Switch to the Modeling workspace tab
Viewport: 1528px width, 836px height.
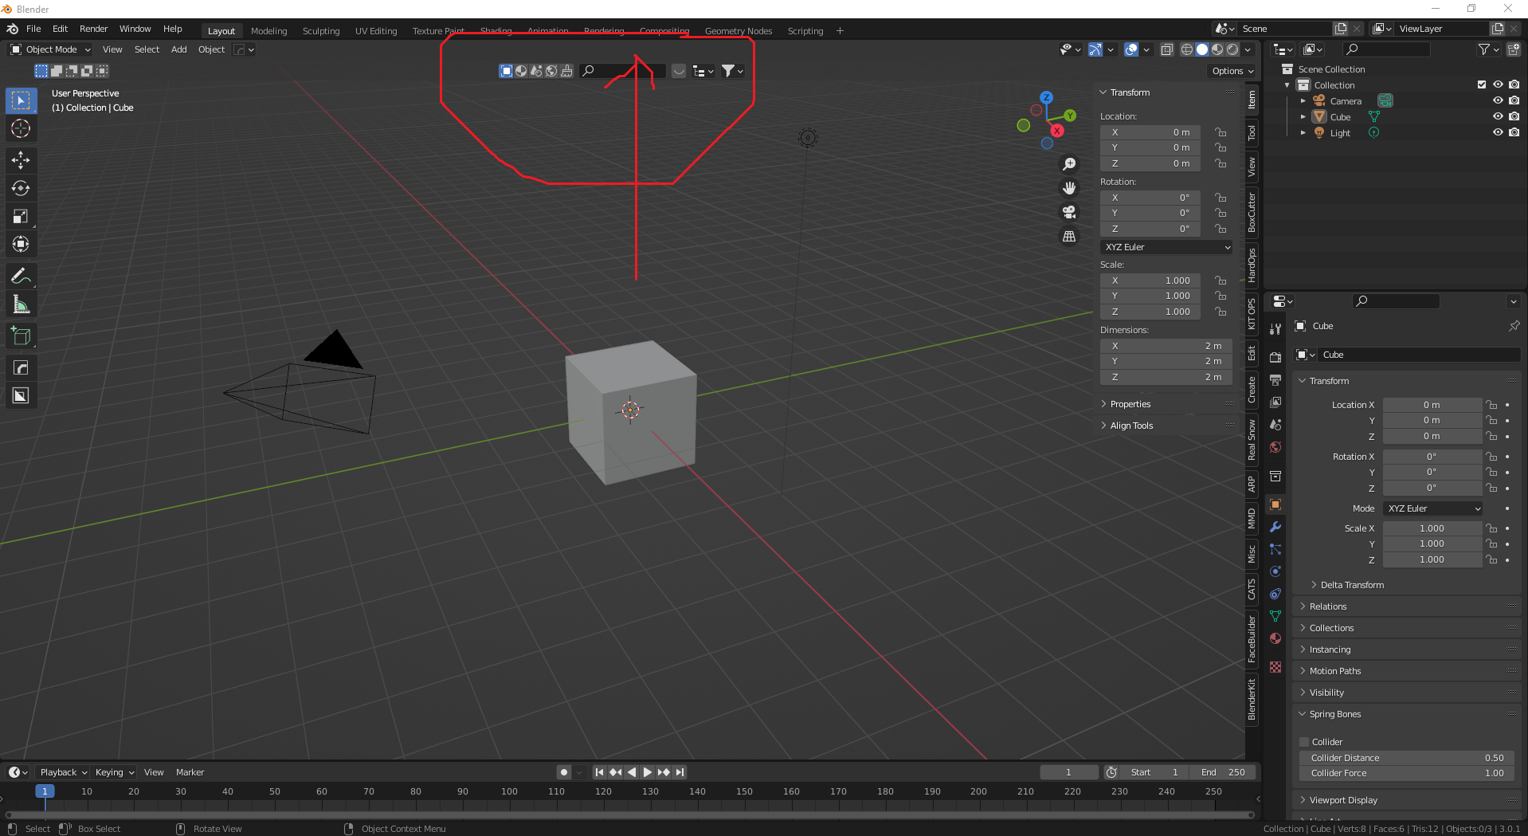[x=268, y=30]
